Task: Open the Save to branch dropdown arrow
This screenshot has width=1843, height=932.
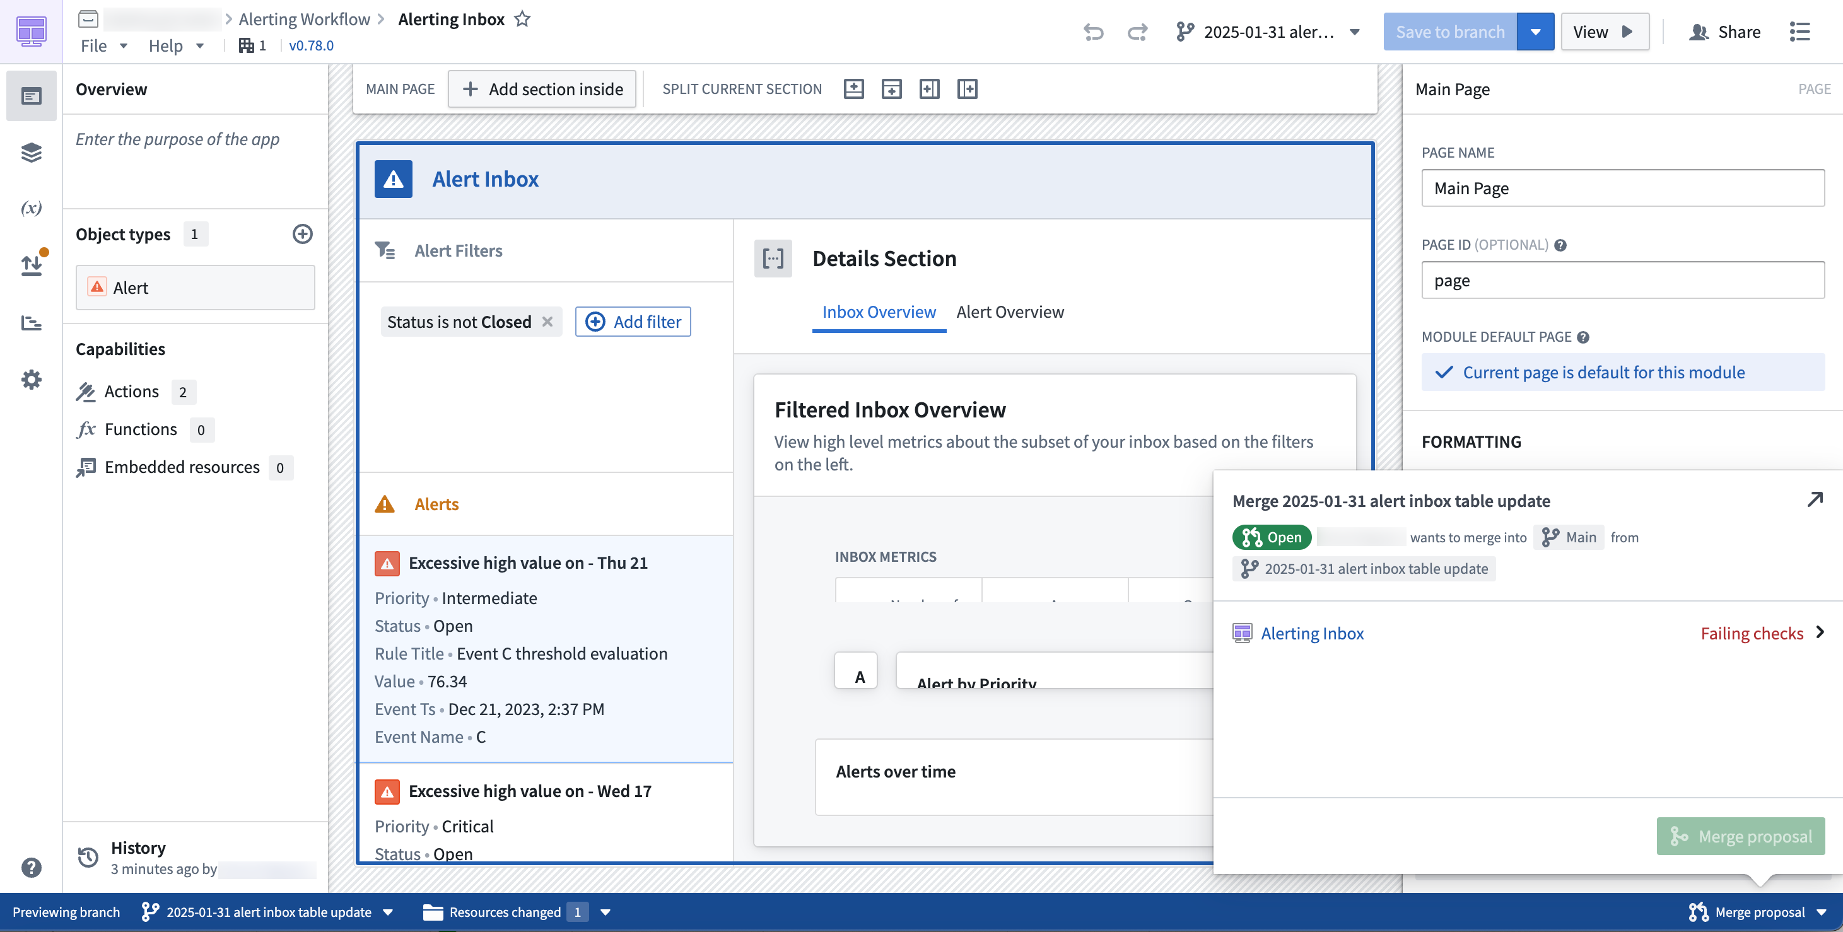Action: [x=1535, y=32]
